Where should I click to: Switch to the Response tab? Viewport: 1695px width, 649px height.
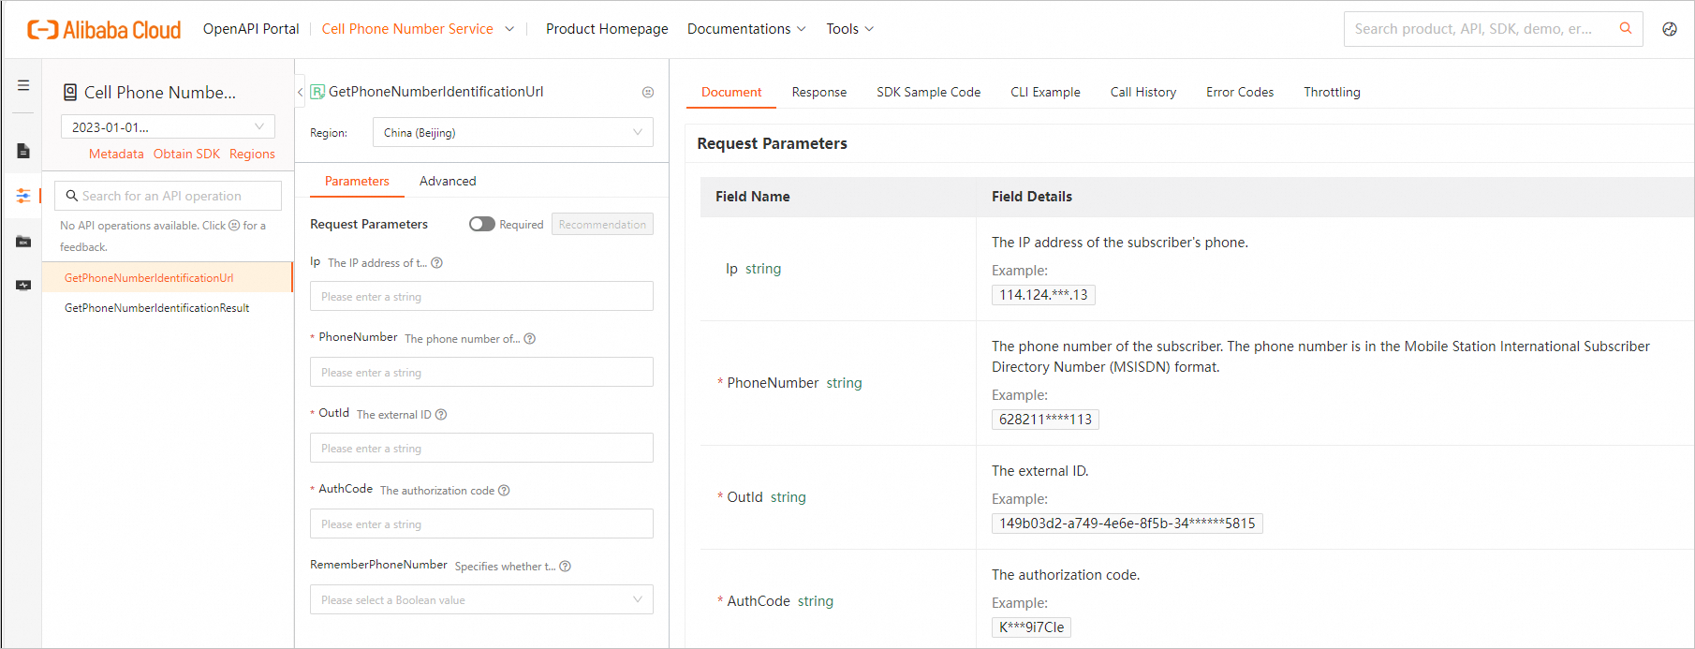[818, 93]
